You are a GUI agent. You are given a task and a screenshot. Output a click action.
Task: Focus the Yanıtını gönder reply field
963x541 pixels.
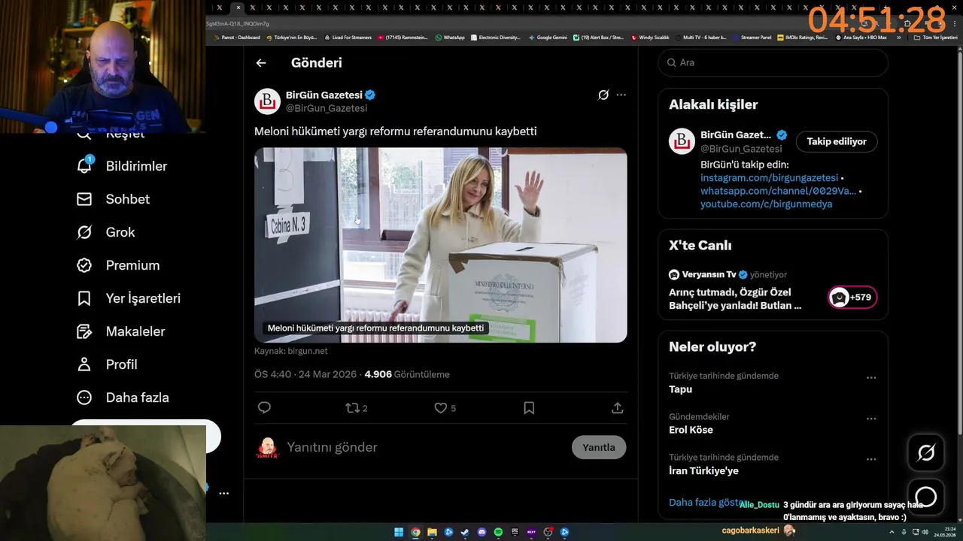(x=425, y=447)
